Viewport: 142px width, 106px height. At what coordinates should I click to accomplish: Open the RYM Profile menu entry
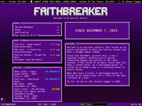click(37, 32)
